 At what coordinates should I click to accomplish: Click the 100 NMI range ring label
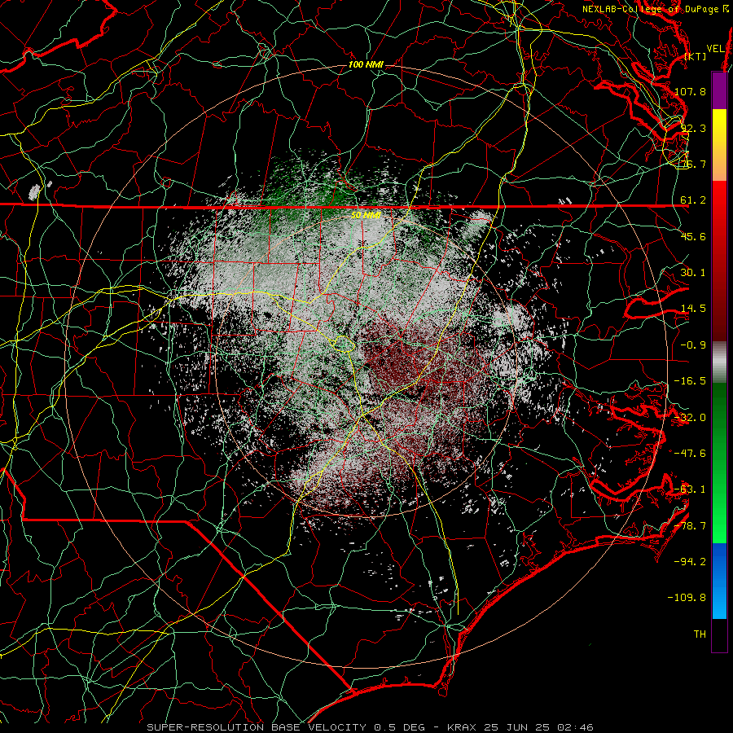click(x=366, y=64)
